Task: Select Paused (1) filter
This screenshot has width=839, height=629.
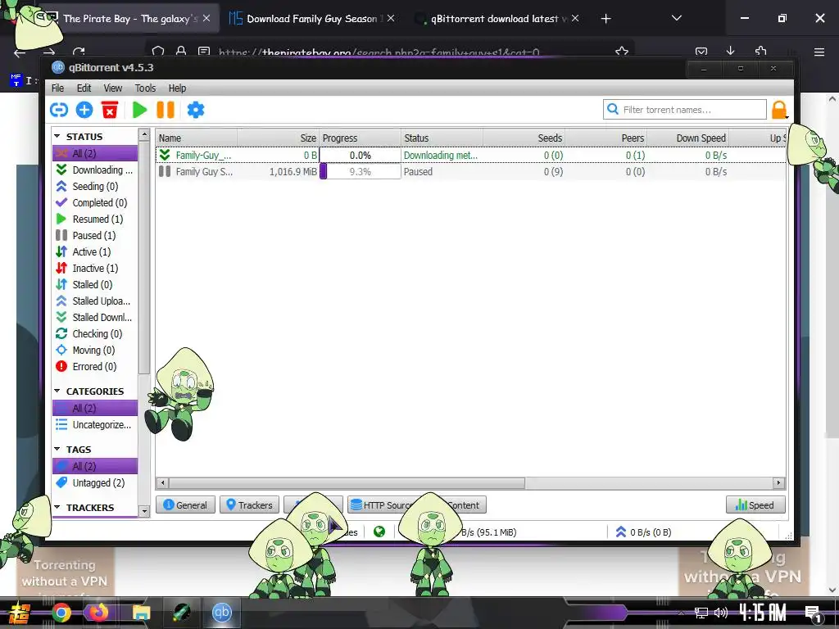Action: click(x=95, y=235)
